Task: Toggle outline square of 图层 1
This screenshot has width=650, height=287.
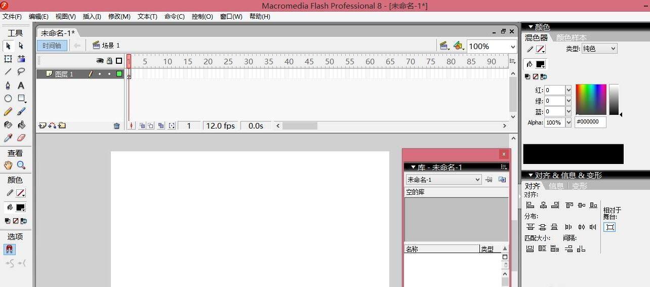Action: tap(119, 74)
